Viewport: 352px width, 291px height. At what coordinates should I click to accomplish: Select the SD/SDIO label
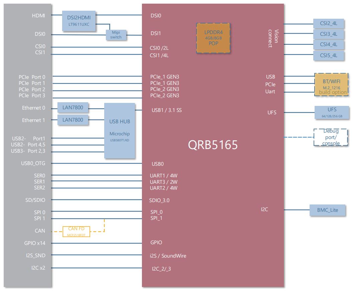pos(35,200)
